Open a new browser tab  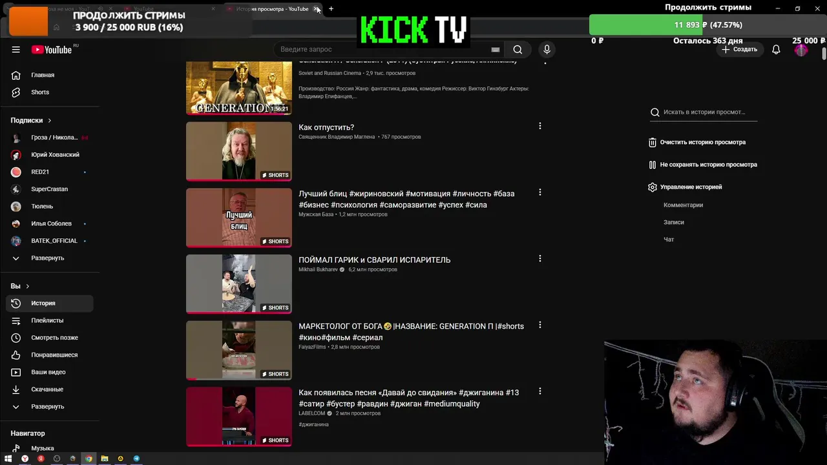pyautogui.click(x=331, y=9)
